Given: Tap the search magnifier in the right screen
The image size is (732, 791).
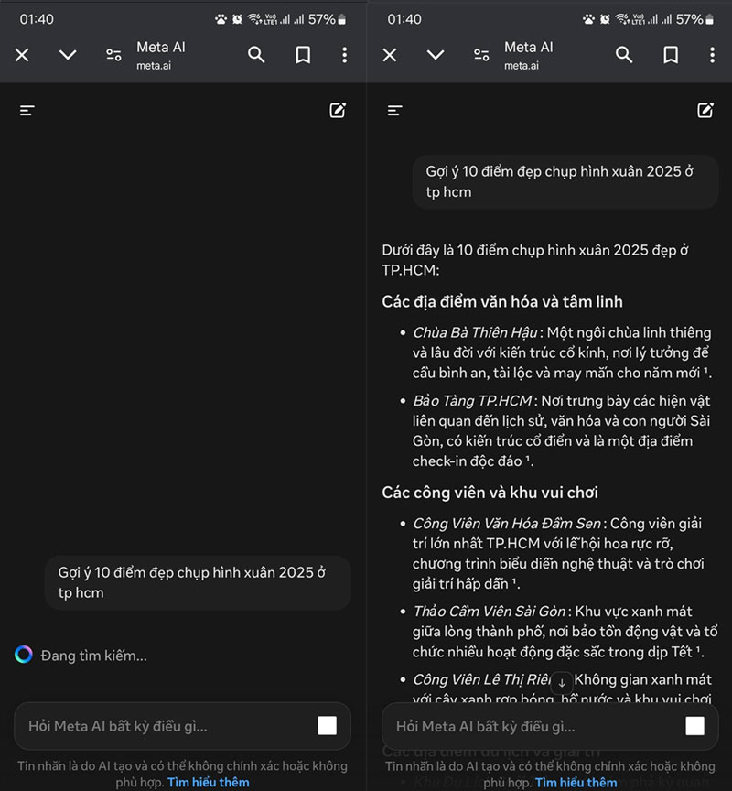Looking at the screenshot, I should (624, 55).
